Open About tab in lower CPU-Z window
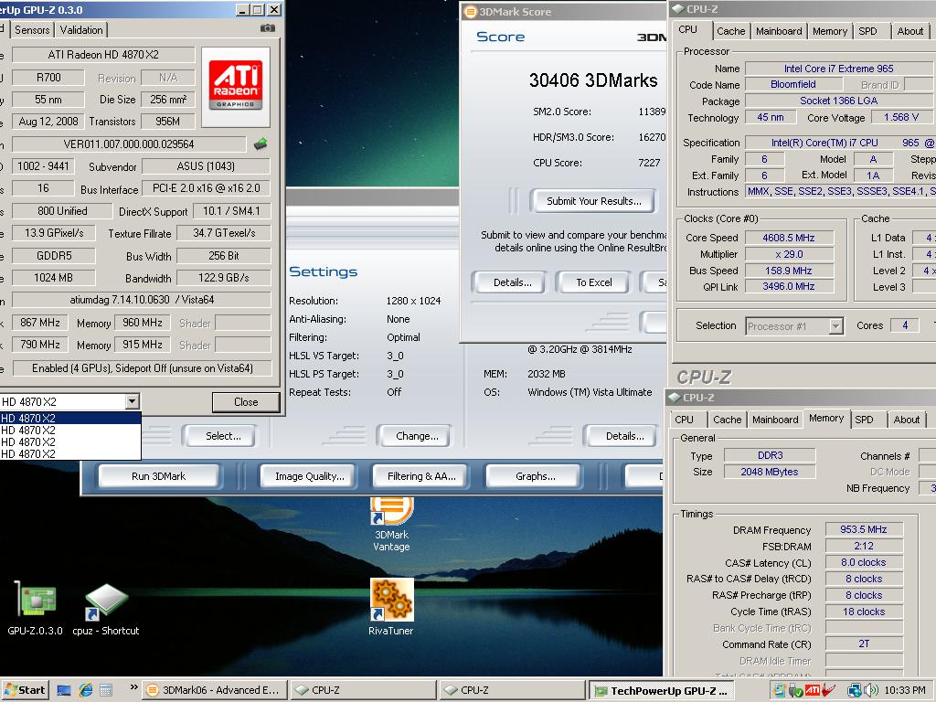 (906, 420)
